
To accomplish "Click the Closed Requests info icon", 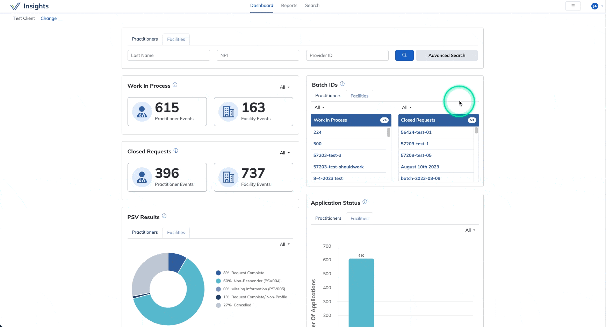I will (x=176, y=151).
